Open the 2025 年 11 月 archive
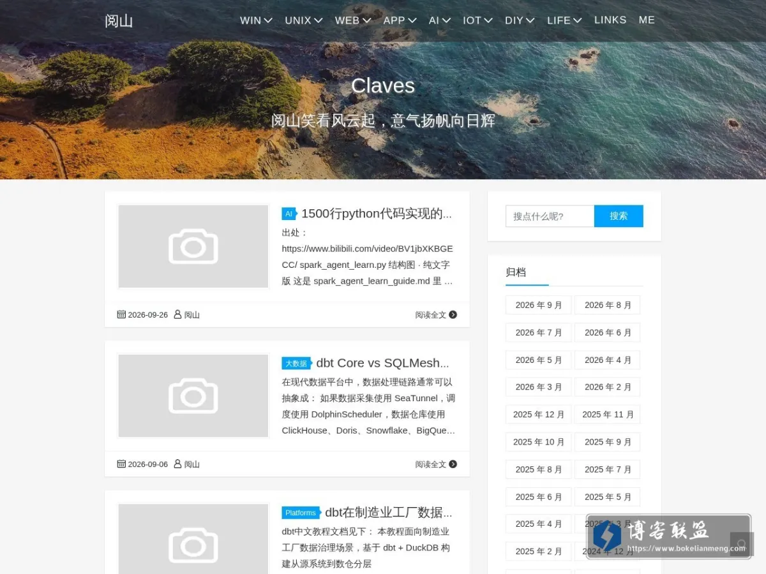This screenshot has width=766, height=574. (608, 415)
